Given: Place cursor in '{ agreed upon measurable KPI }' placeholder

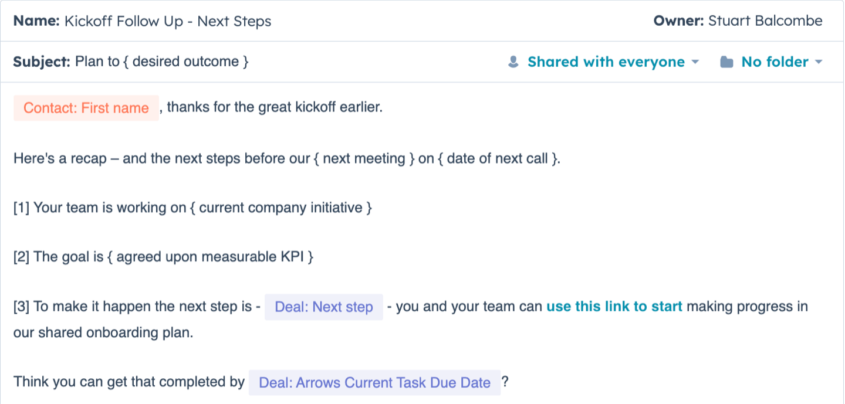Looking at the screenshot, I should click(210, 257).
